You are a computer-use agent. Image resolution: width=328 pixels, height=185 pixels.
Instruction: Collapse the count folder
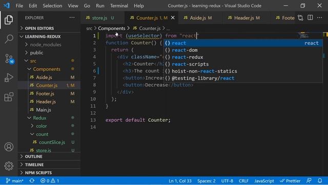pos(49,134)
